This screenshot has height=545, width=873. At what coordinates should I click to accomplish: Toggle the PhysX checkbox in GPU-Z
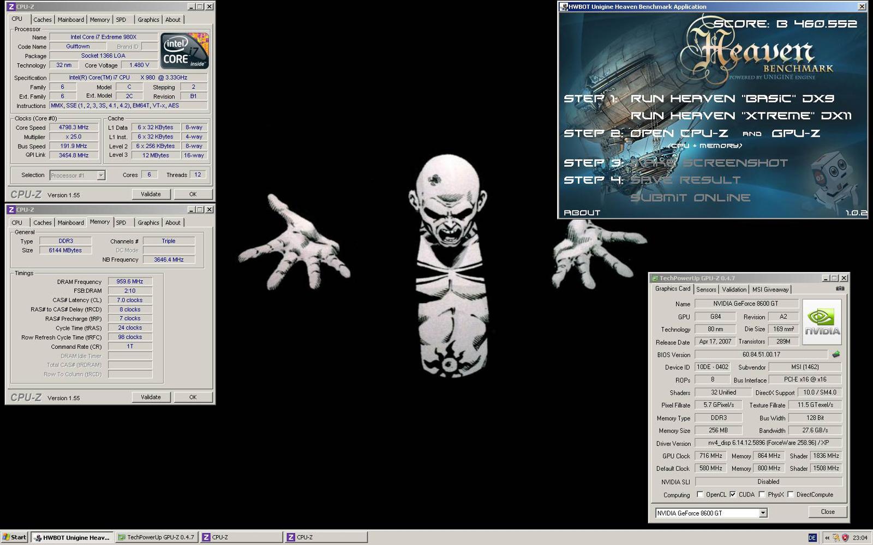tap(762, 494)
